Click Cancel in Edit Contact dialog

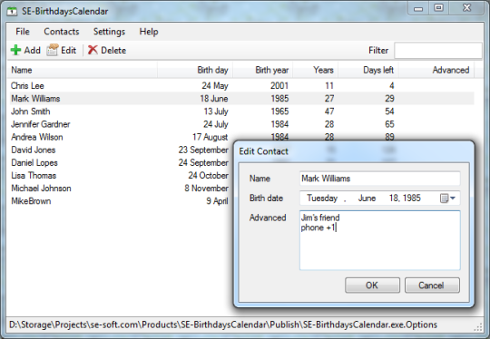pyautogui.click(x=432, y=286)
